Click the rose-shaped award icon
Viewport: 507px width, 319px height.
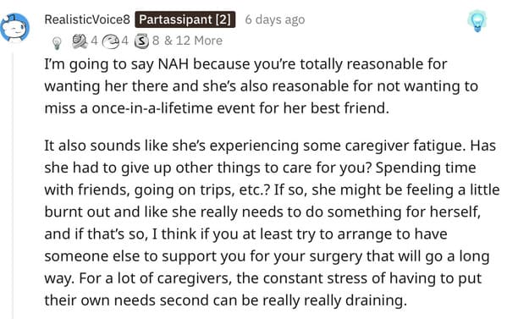click(80, 41)
